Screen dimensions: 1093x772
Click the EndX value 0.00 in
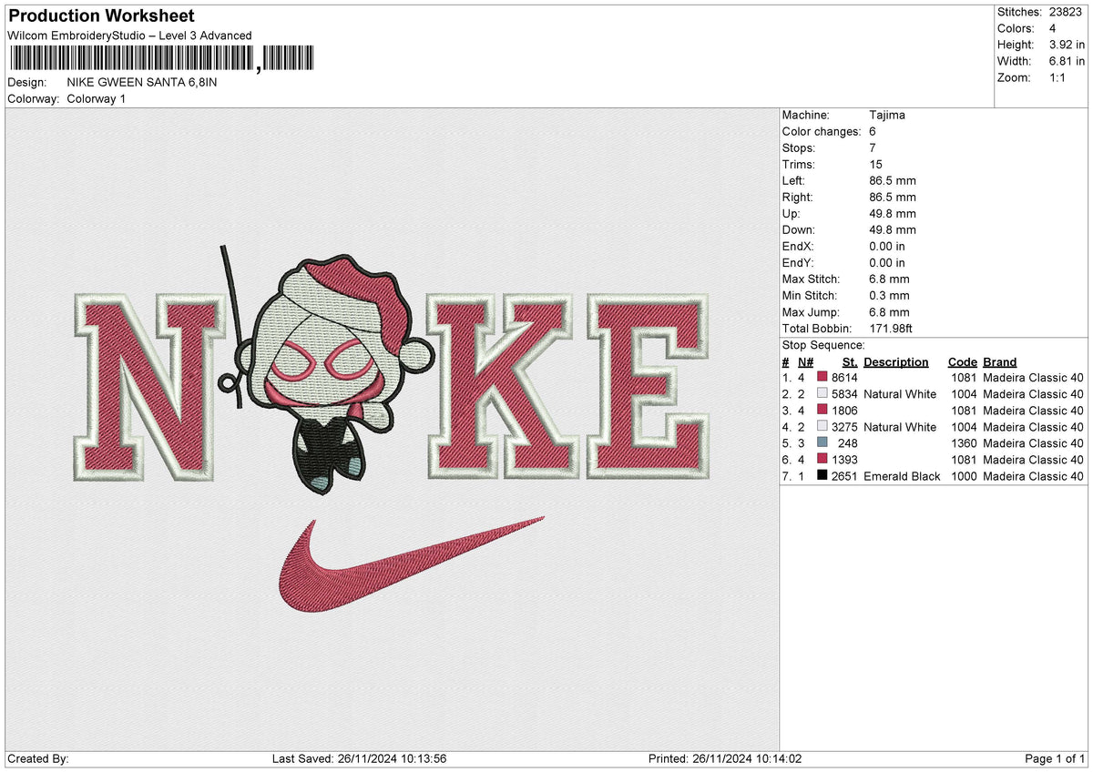[887, 247]
